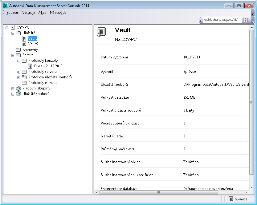Select Vault2 in the tree
This screenshot has width=257, height=205.
(x=33, y=44)
